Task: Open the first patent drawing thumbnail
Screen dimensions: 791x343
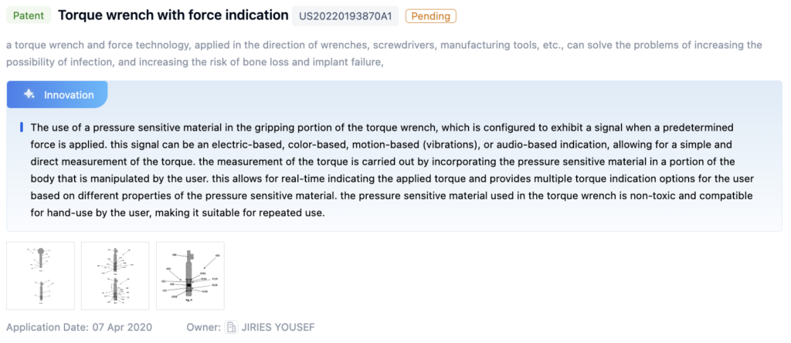Action: coord(40,276)
